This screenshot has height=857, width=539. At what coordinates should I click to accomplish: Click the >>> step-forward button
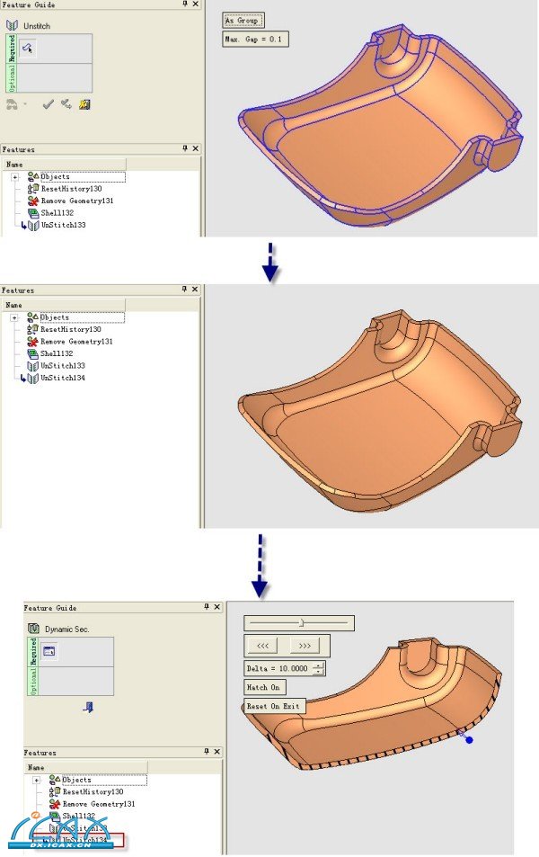(x=305, y=646)
